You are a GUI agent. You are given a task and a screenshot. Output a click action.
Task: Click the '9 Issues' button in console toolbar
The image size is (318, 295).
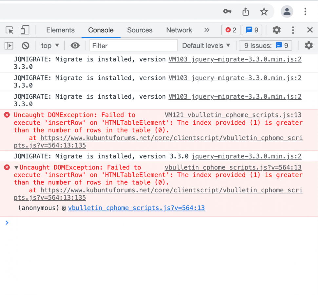(266, 46)
